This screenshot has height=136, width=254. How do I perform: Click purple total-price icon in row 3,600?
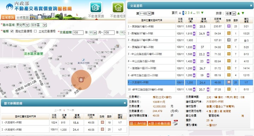tap(194, 26)
